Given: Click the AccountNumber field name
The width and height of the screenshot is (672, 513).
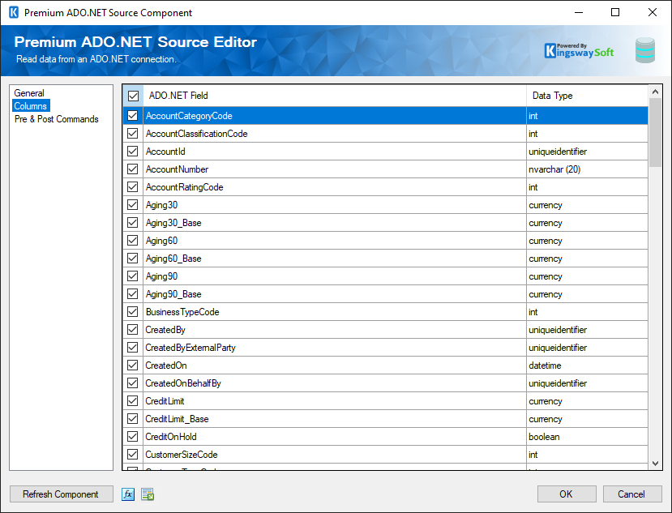Looking at the screenshot, I should click(177, 169).
